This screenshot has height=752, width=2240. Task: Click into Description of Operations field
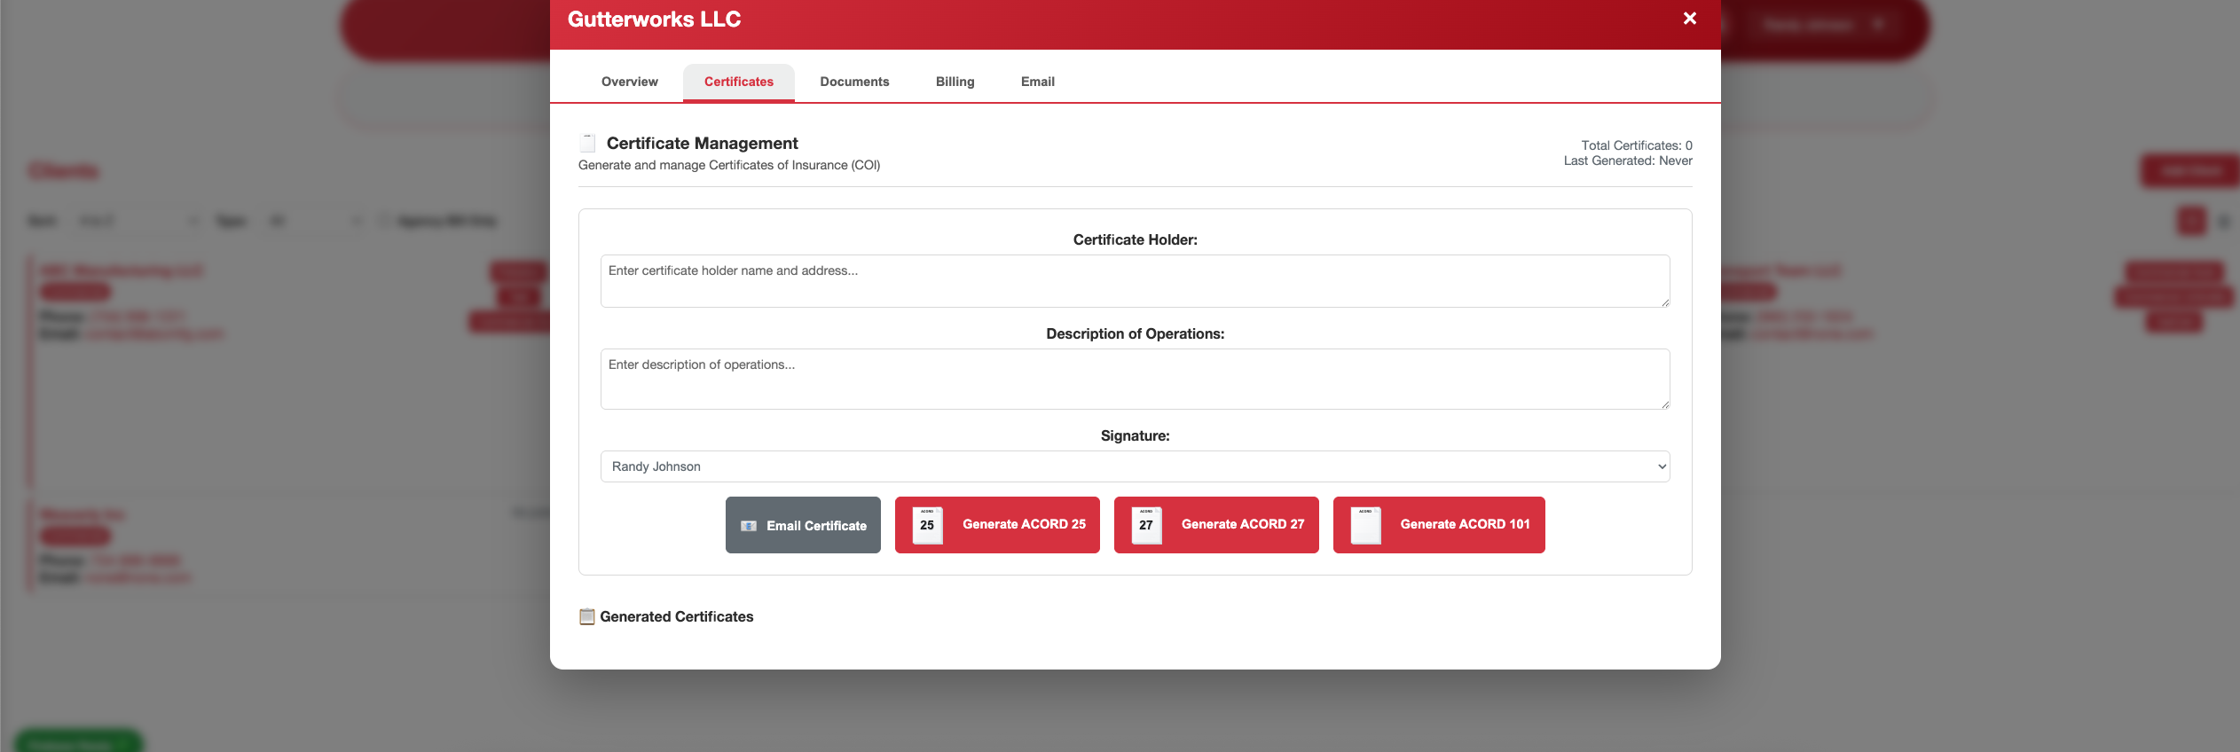[x=1135, y=379]
